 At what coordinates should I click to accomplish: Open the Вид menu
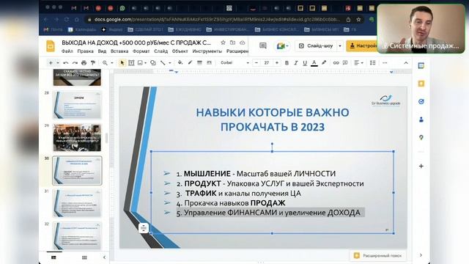click(102, 51)
